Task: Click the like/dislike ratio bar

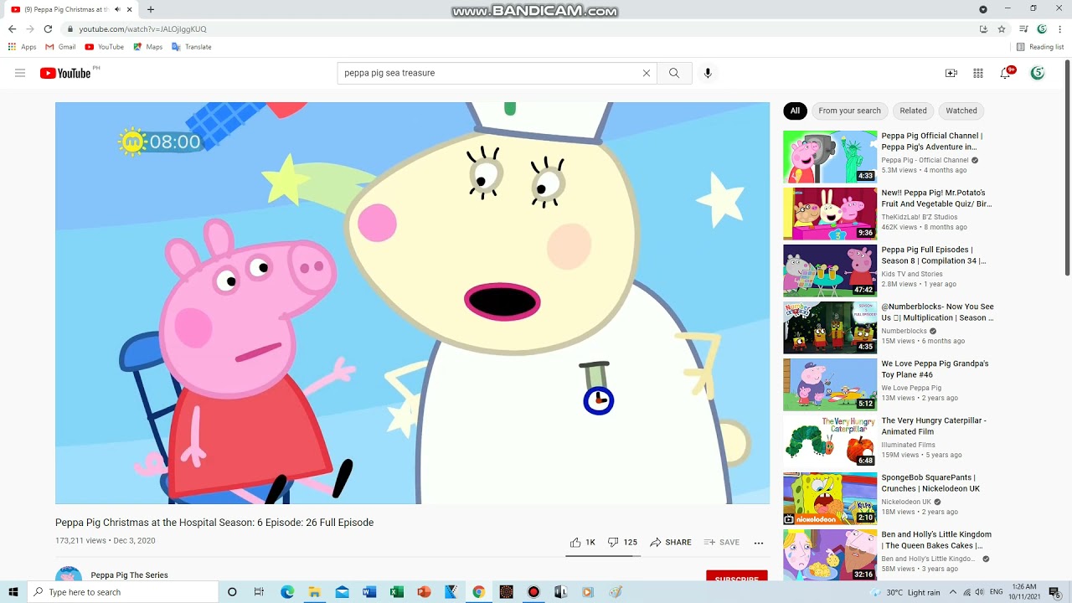Action: (603, 555)
